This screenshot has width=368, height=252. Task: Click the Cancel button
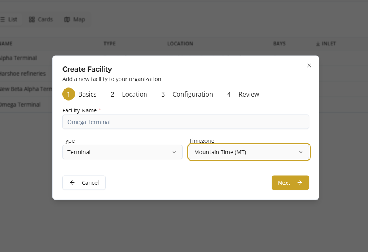[84, 183]
